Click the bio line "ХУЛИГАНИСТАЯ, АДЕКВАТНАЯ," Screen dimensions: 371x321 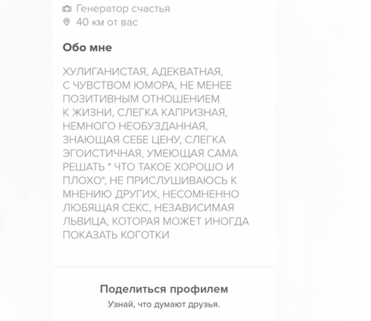142,72
